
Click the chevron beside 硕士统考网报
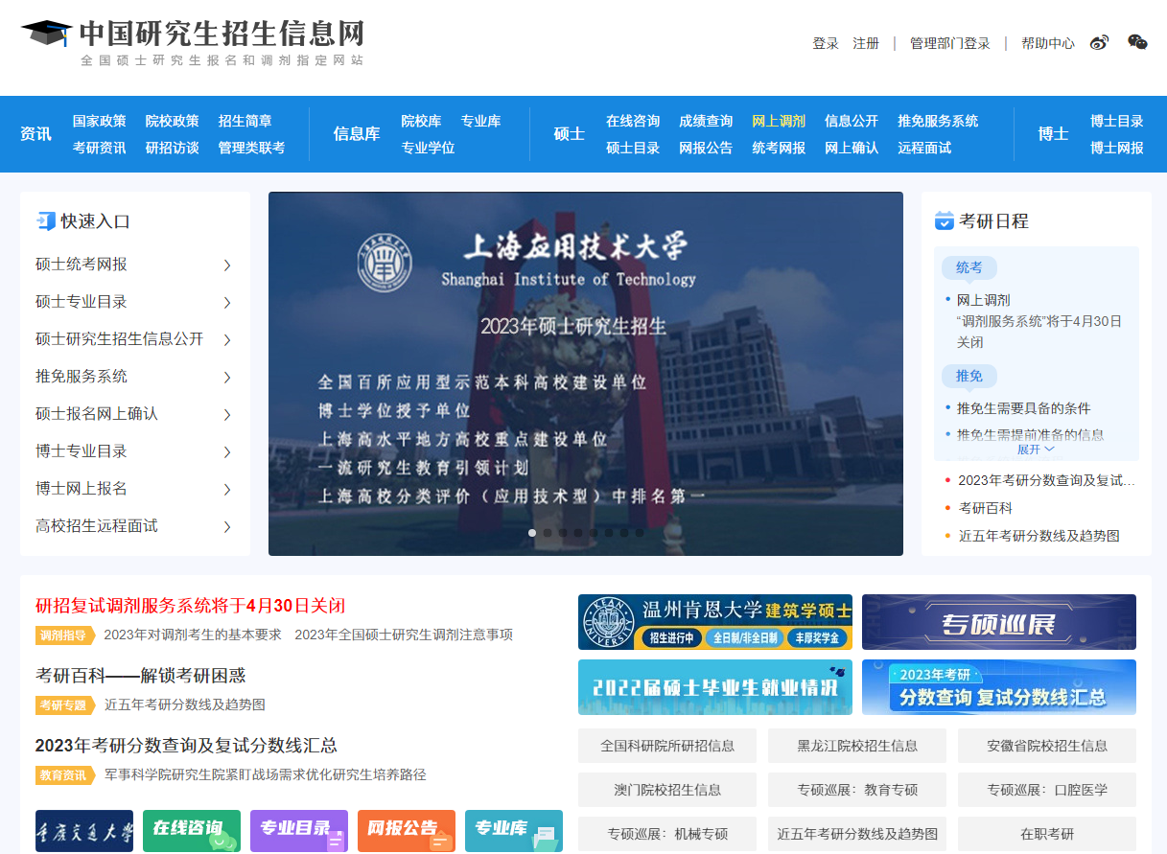tap(228, 265)
